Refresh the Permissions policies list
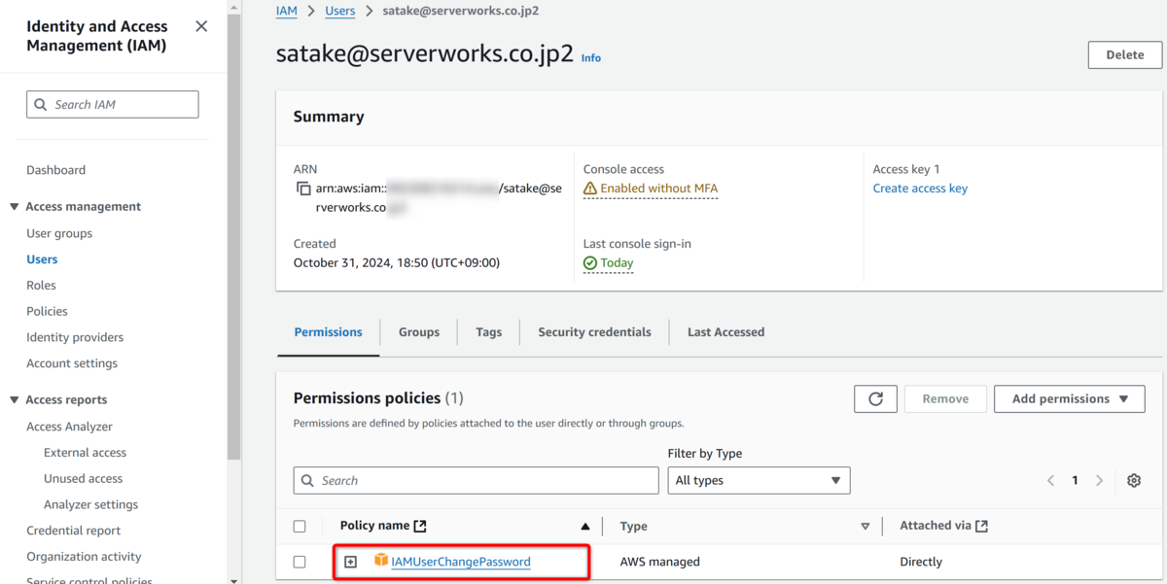The height and width of the screenshot is (584, 1167). tap(875, 398)
